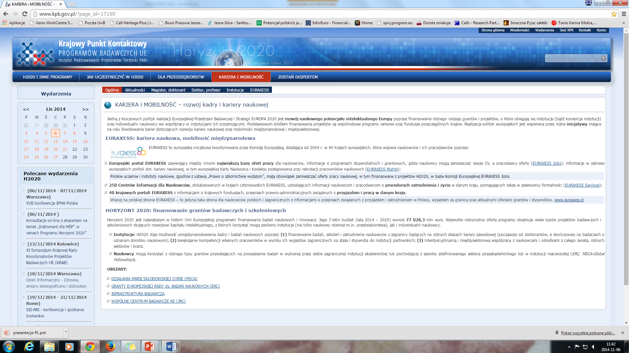Open Firefox from the taskbar

point(110,346)
